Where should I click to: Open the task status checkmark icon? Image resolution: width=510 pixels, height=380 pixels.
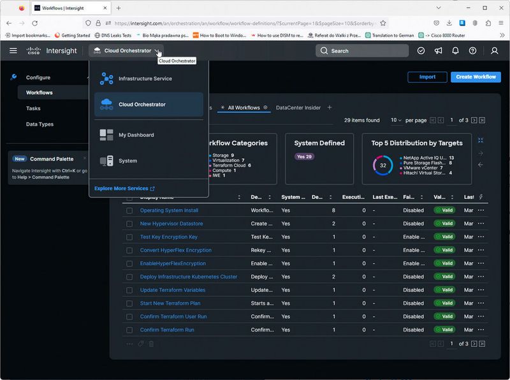(x=421, y=50)
